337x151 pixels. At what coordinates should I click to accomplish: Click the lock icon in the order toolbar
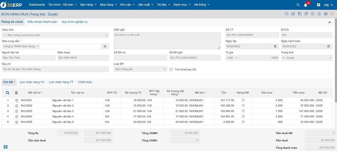coord(319,14)
